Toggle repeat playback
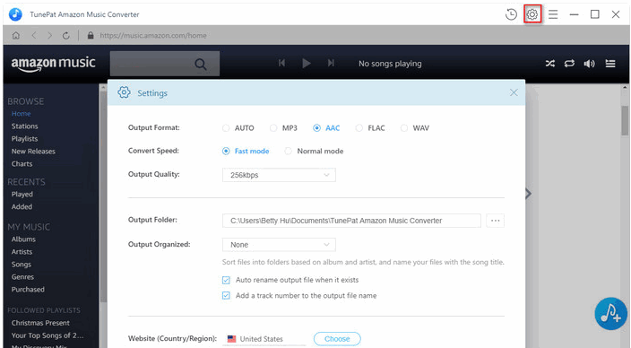This screenshot has height=348, width=631. (x=569, y=64)
